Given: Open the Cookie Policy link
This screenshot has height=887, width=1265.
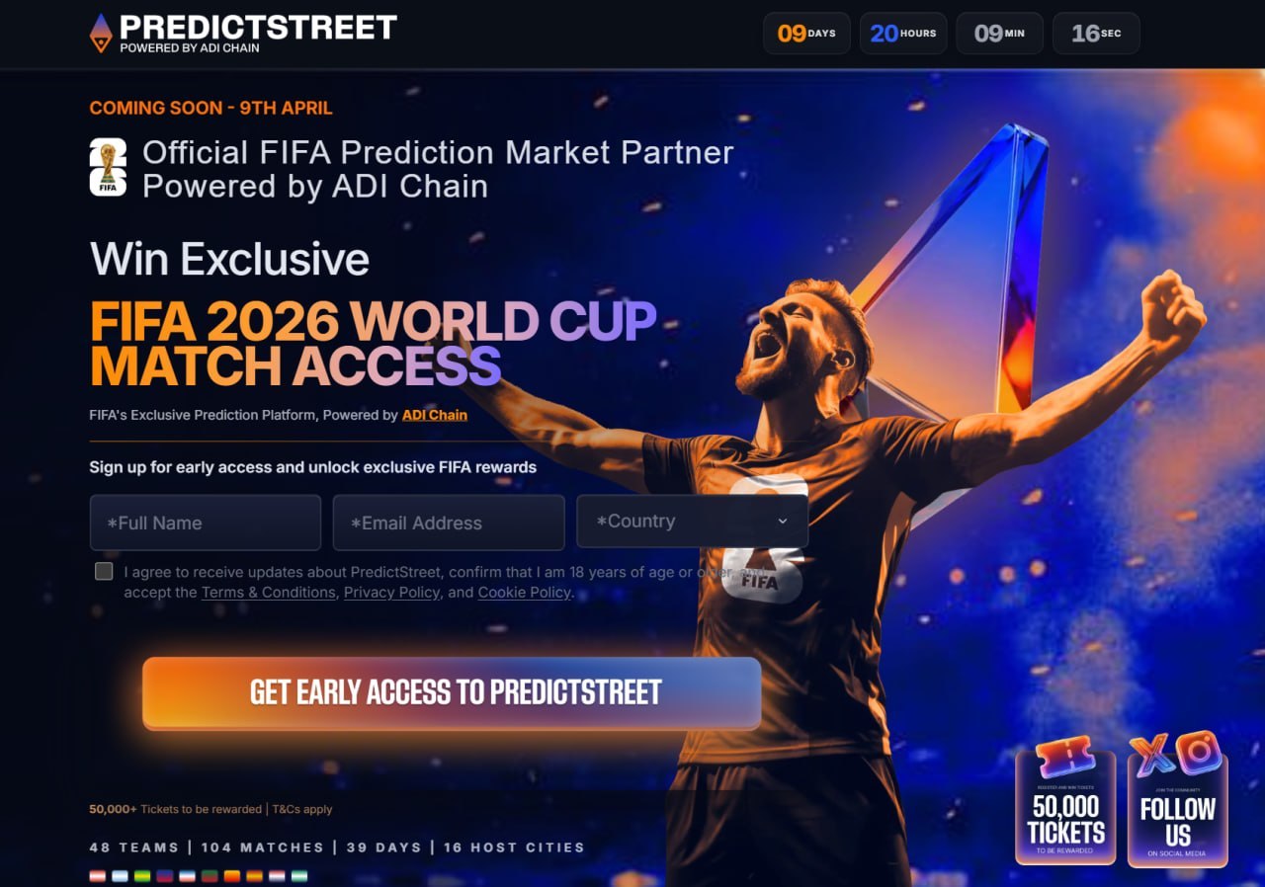Looking at the screenshot, I should tap(524, 593).
